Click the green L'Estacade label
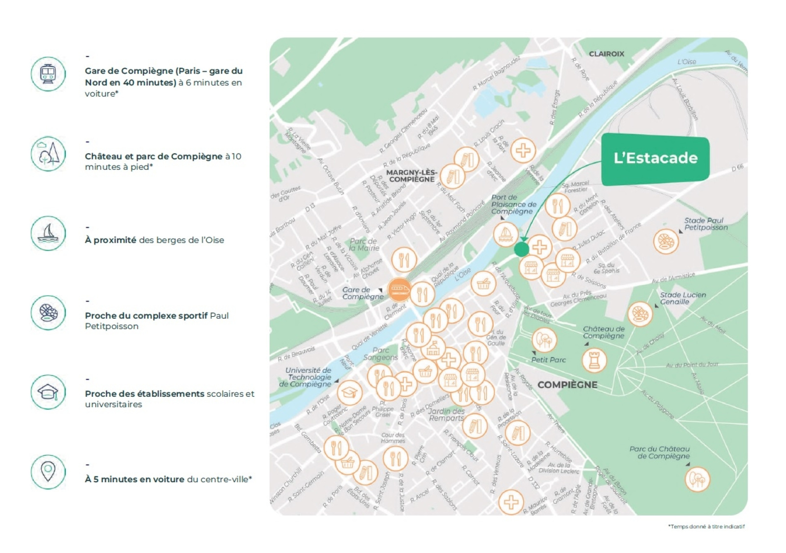The width and height of the screenshot is (786, 553). [655, 159]
